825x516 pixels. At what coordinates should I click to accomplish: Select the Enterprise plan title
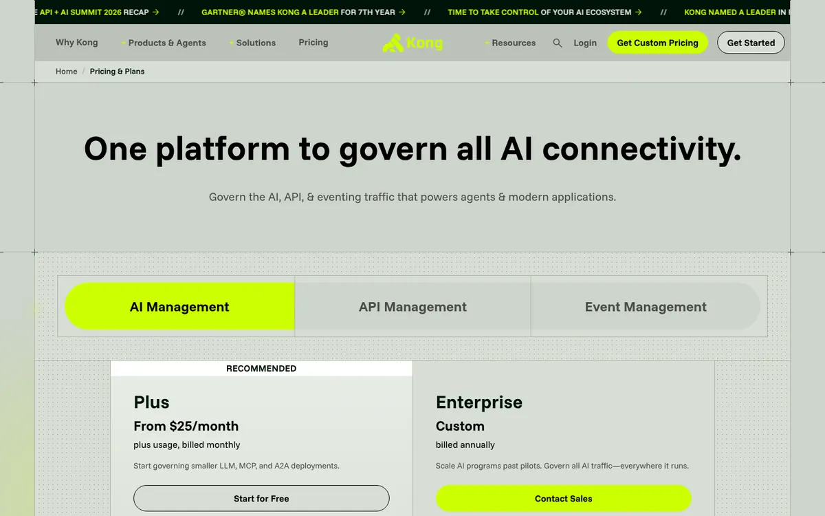pos(479,402)
